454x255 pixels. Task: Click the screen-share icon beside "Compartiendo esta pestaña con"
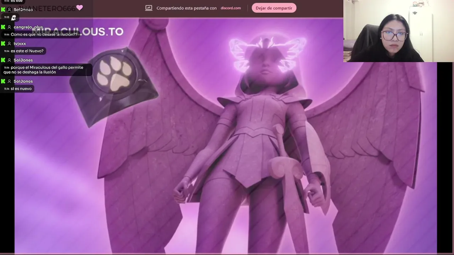(x=149, y=8)
